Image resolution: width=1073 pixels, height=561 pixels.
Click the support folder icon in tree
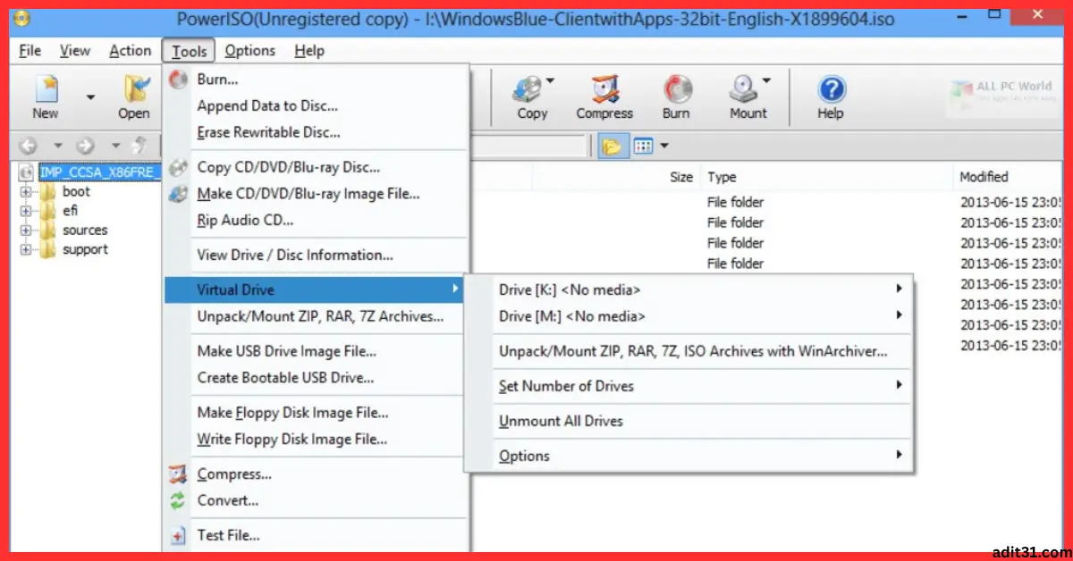pos(47,250)
